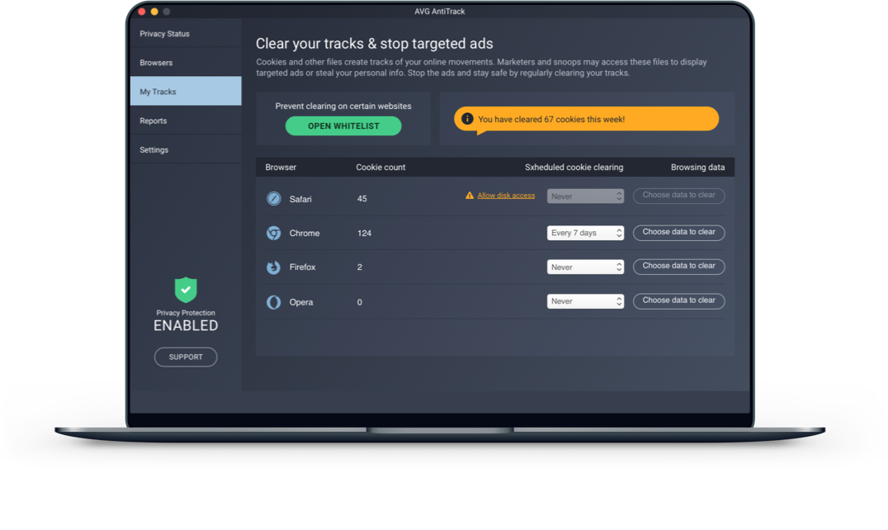Switch to the Privacy Status section
The width and height of the screenshot is (888, 530).
click(x=164, y=33)
